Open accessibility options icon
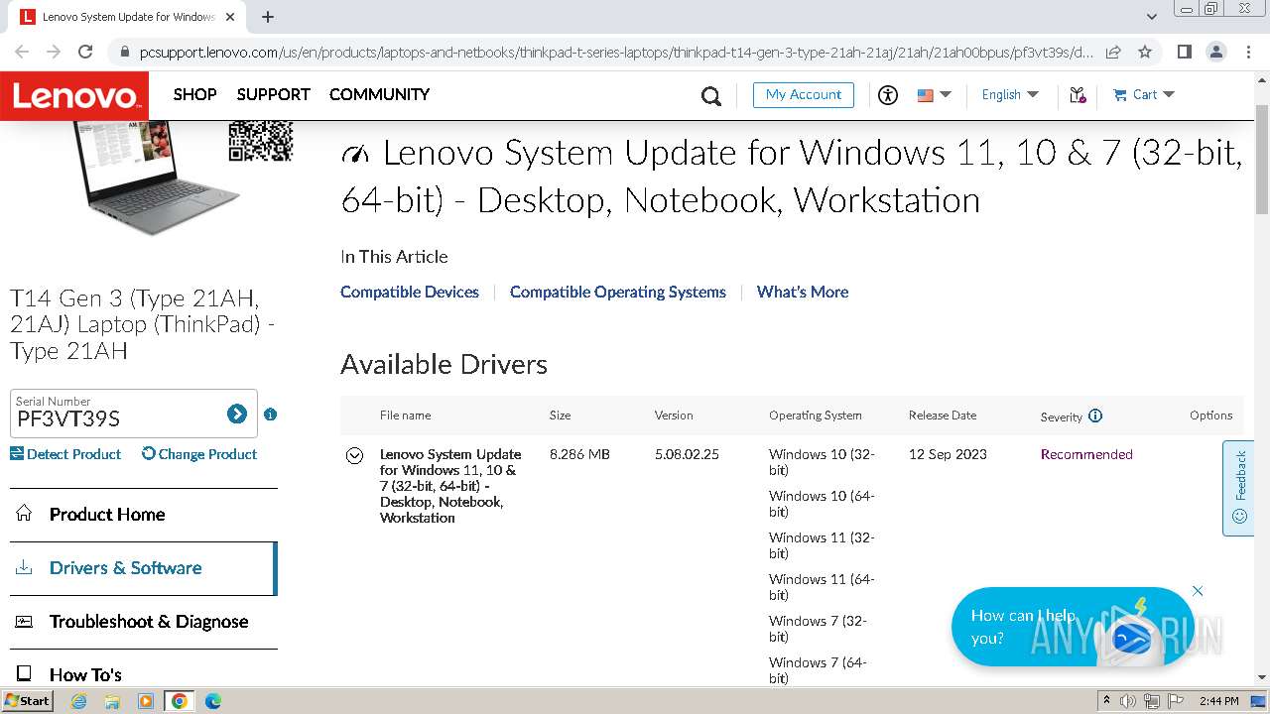 [x=888, y=95]
